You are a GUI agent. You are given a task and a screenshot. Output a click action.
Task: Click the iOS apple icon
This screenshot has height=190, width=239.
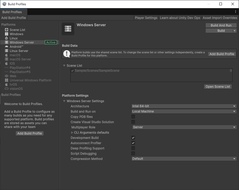click(7, 63)
